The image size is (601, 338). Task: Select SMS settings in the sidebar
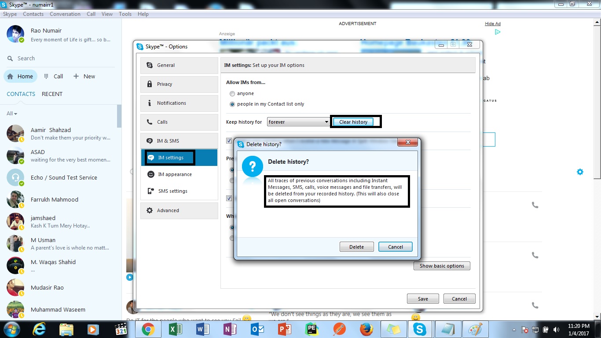pos(179,191)
